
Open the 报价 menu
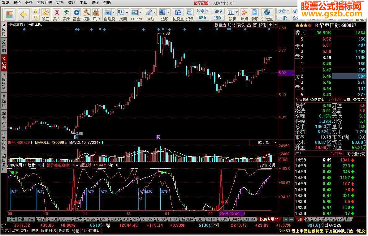17,3
